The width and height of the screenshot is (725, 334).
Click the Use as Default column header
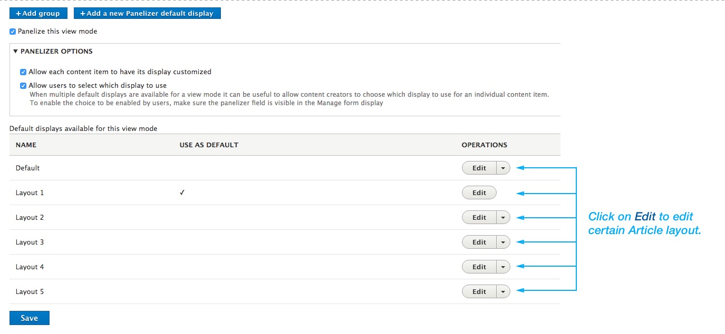(209, 145)
